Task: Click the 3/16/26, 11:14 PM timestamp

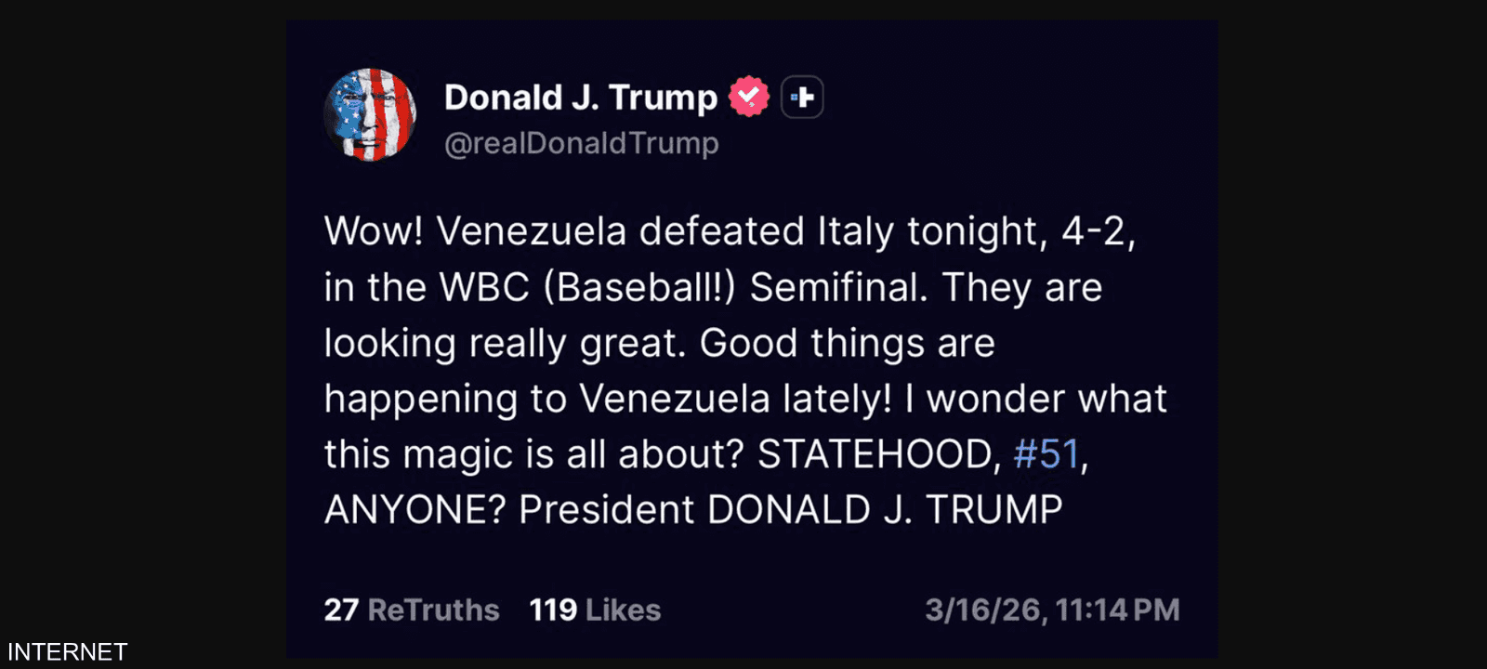Action: tap(1052, 610)
